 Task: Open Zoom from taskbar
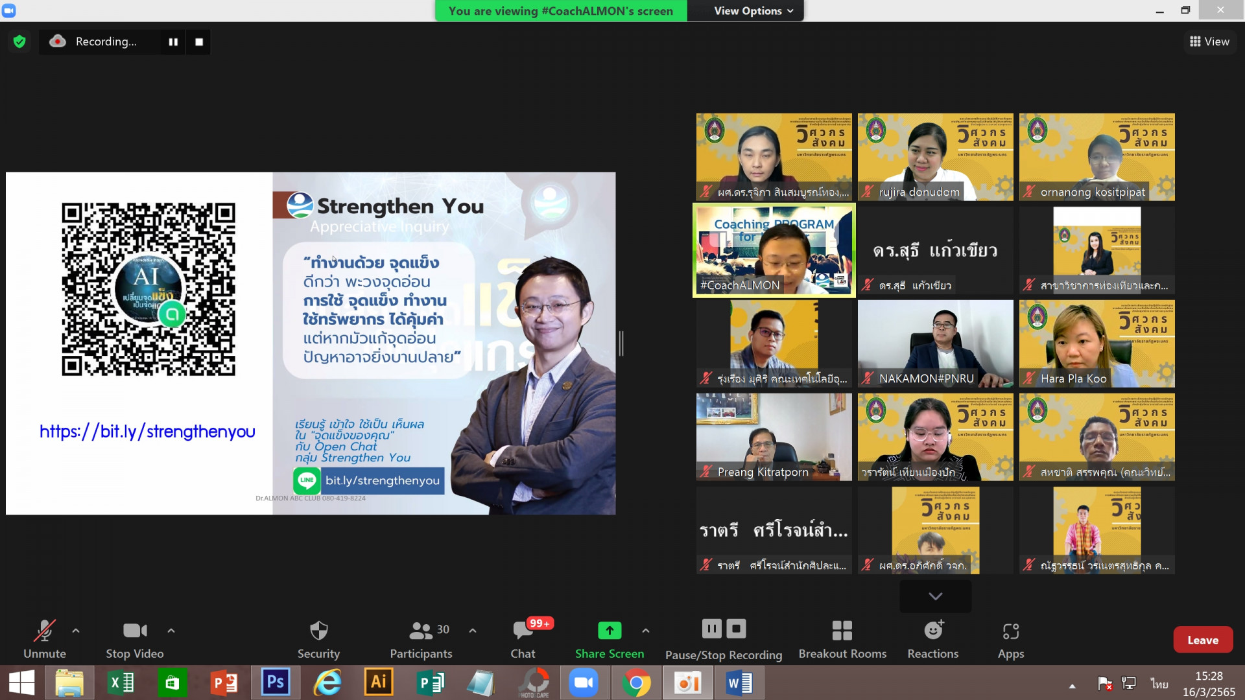pos(584,683)
